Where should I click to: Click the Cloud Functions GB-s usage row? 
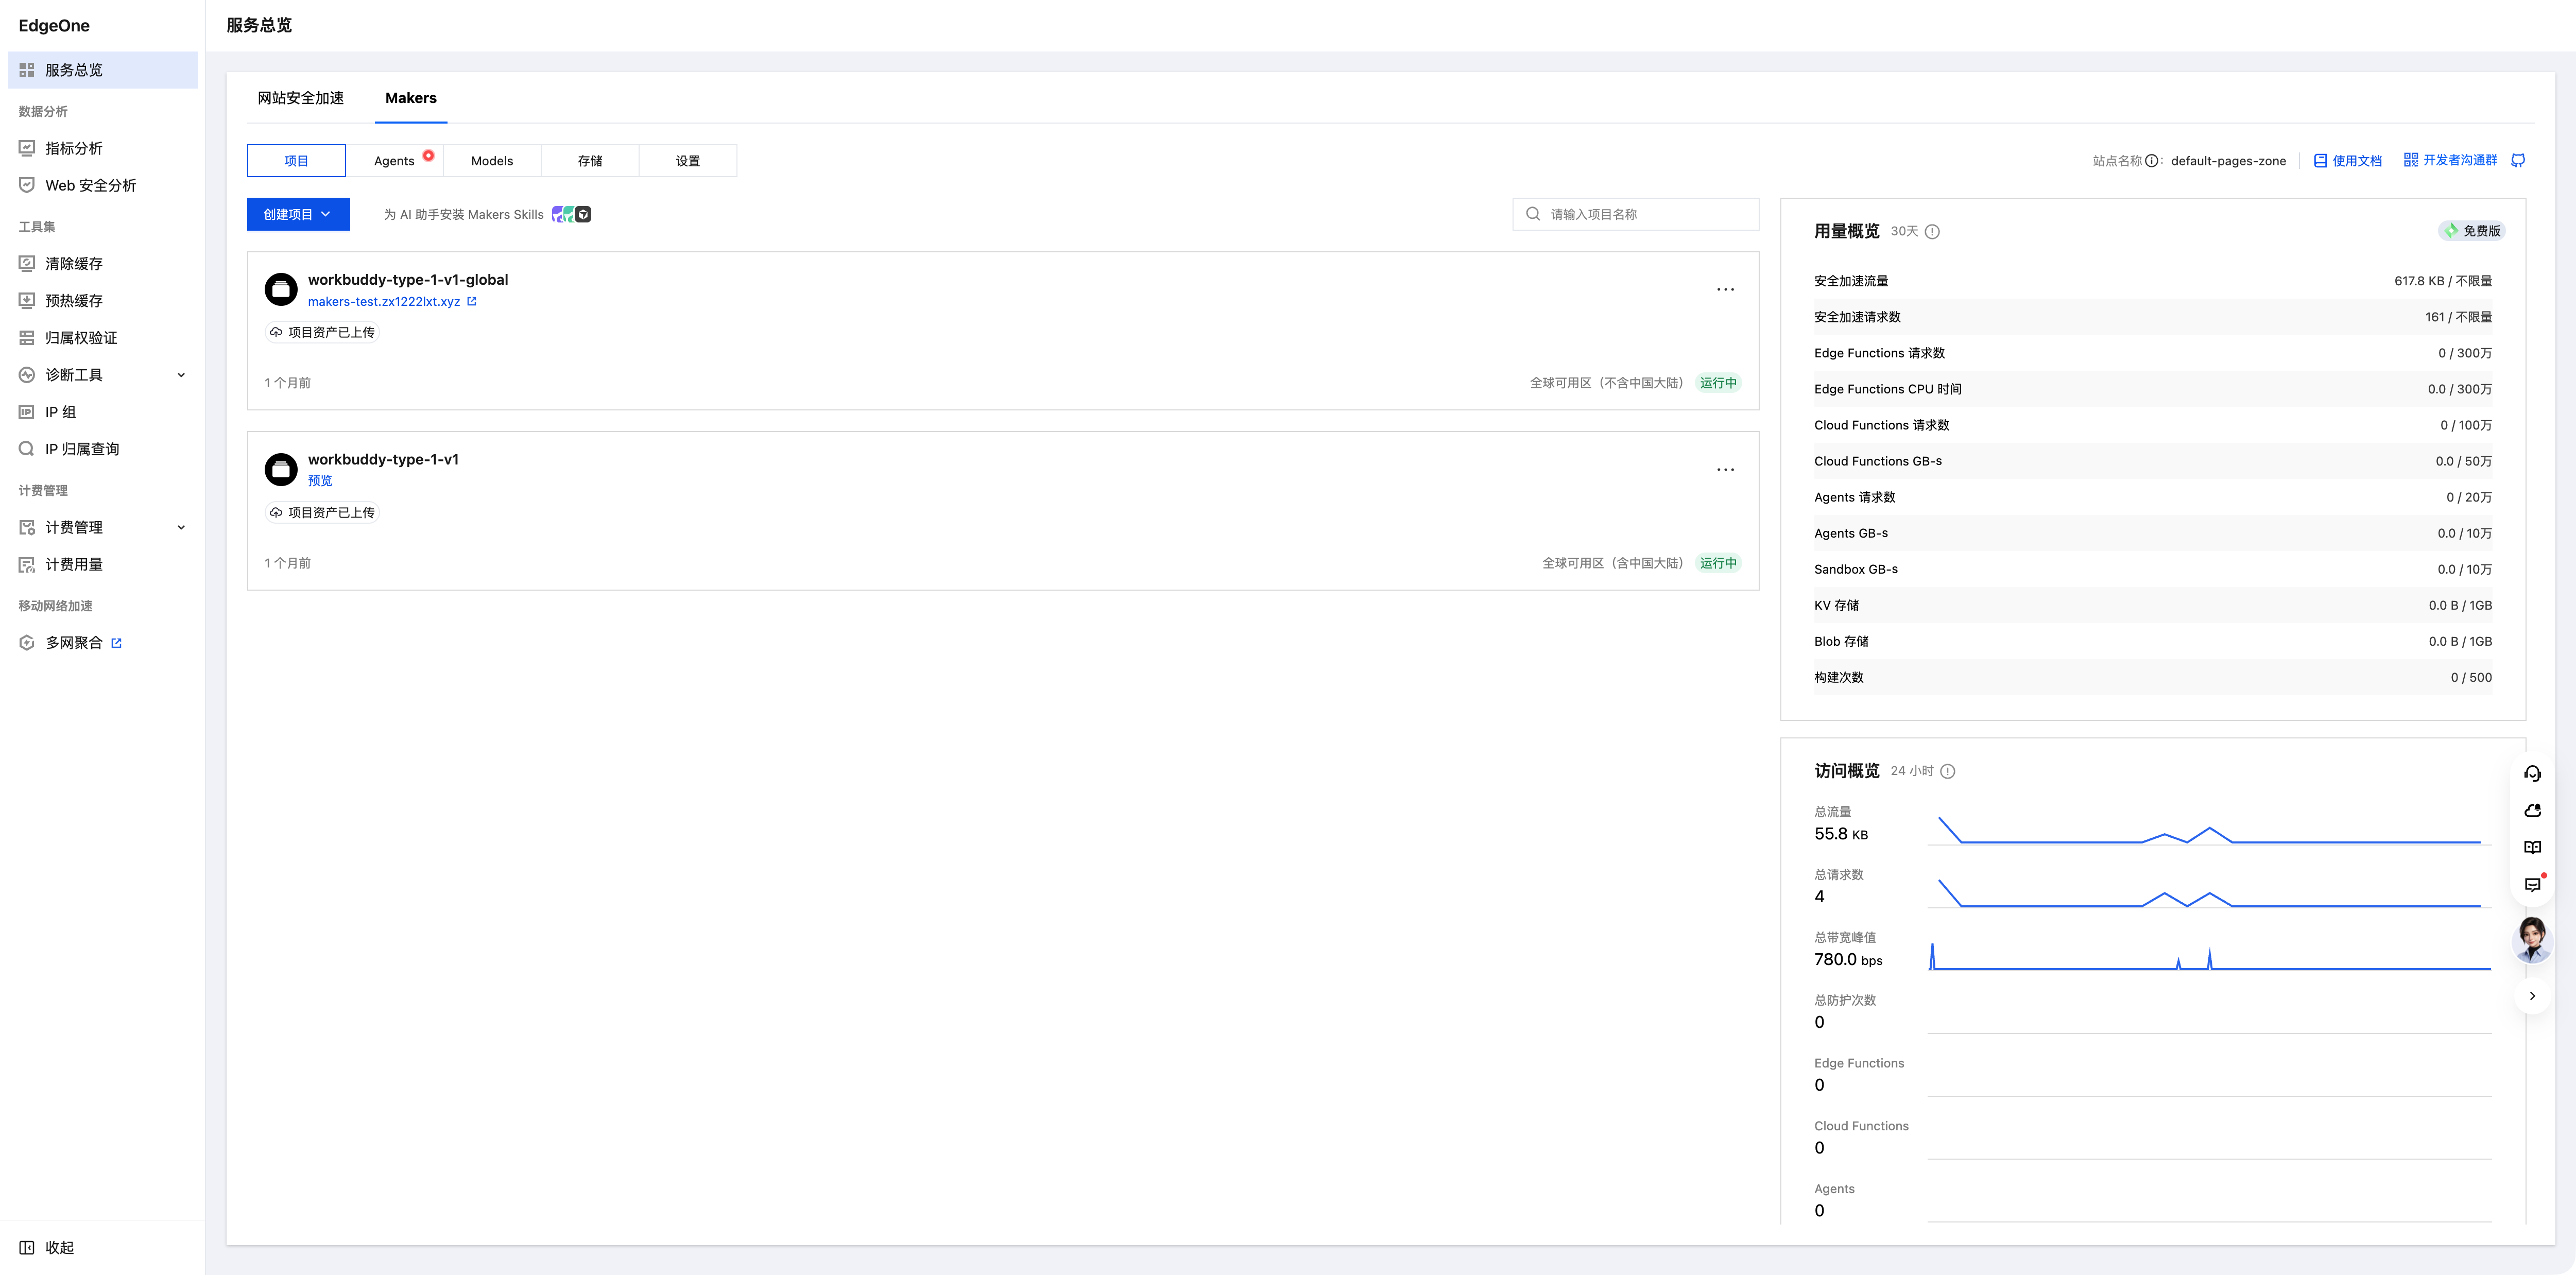pyautogui.click(x=2153, y=461)
